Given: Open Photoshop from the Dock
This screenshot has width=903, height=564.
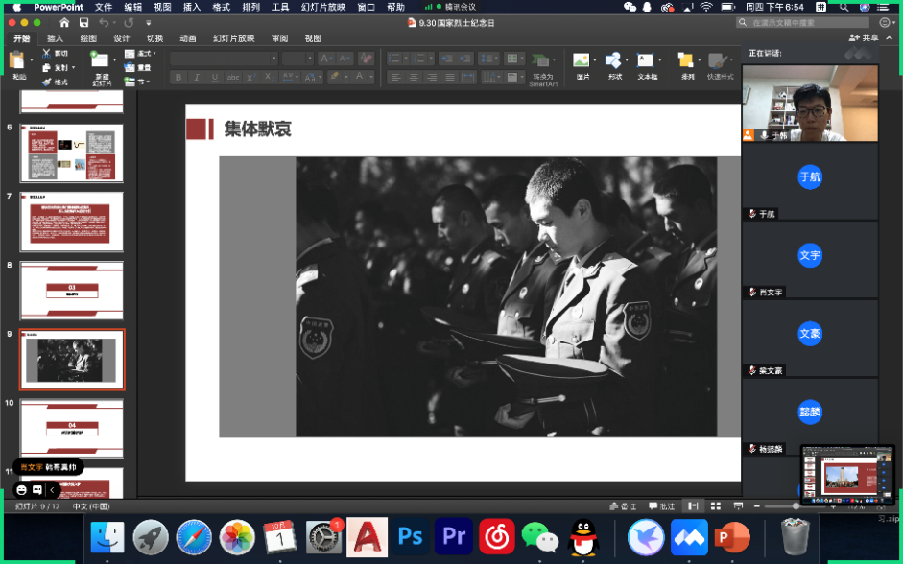Looking at the screenshot, I should click(411, 537).
